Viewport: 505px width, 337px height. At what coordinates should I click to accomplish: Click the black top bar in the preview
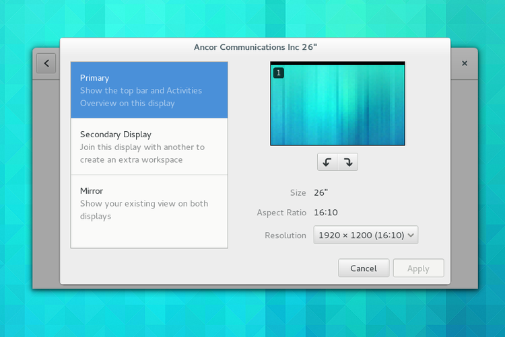(337, 63)
